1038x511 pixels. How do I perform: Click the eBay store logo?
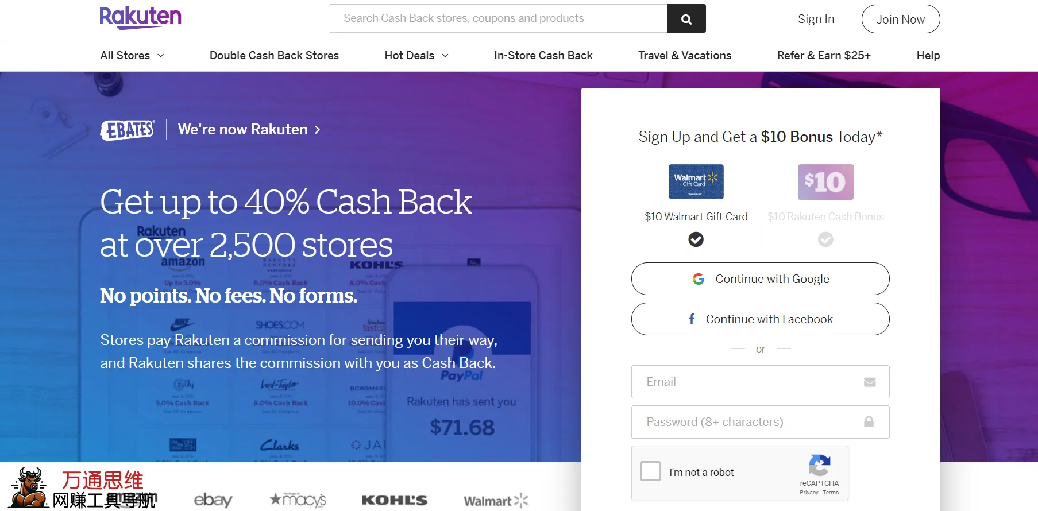pos(213,500)
